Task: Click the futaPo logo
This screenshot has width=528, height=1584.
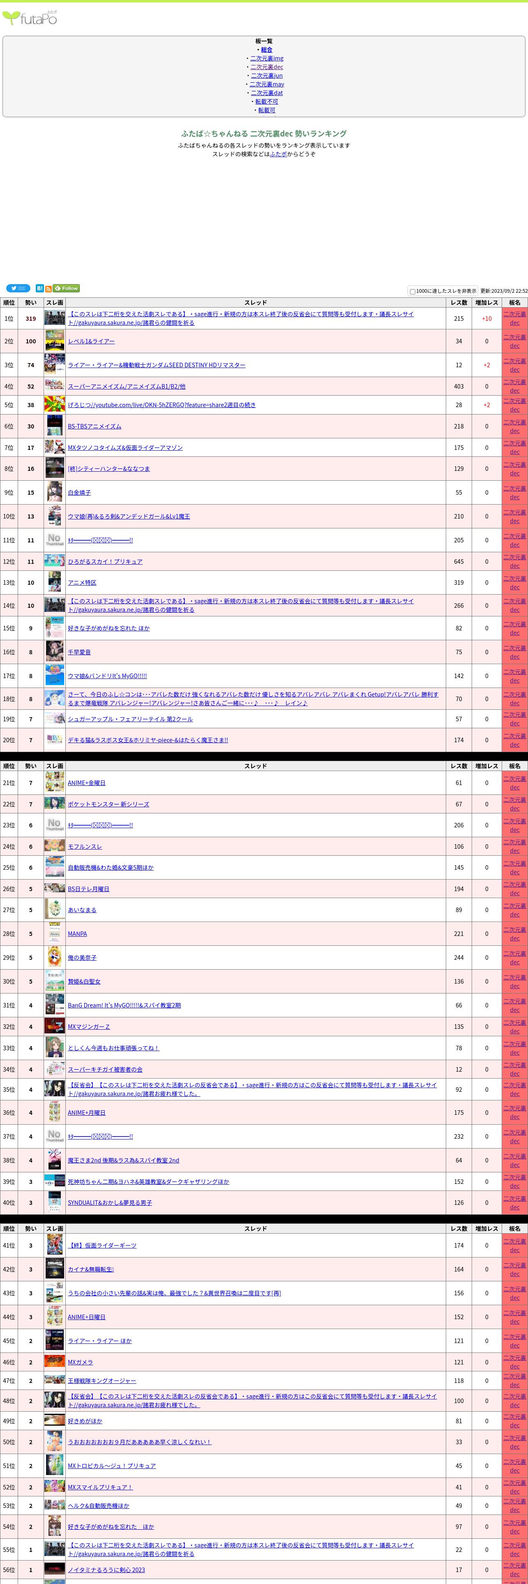Action: (x=30, y=18)
